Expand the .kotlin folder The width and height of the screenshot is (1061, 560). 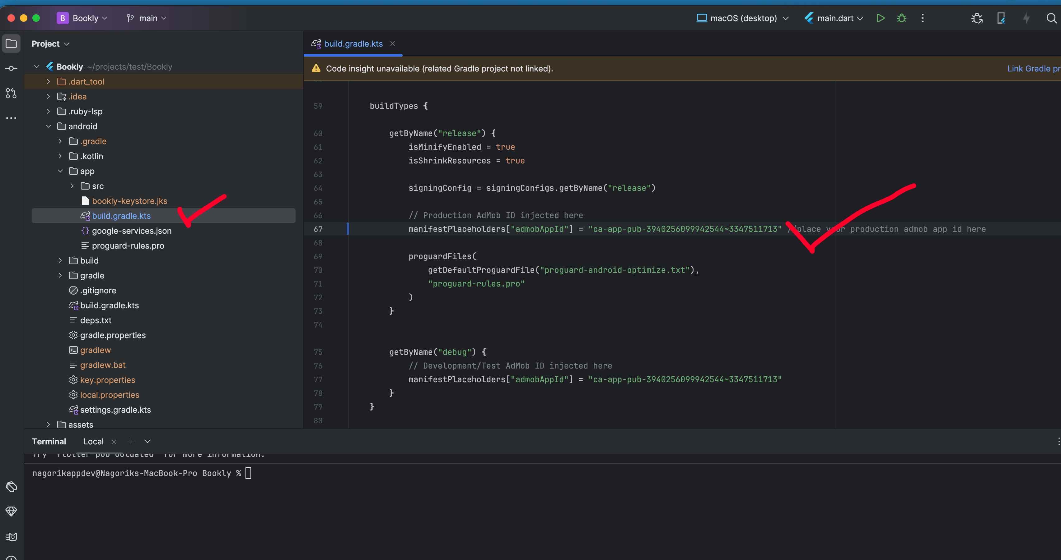(x=60, y=156)
